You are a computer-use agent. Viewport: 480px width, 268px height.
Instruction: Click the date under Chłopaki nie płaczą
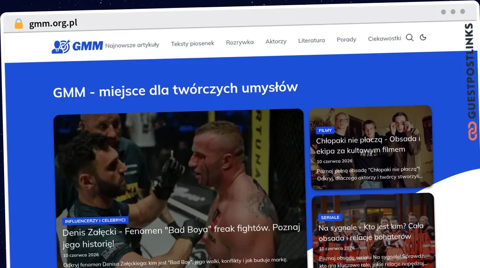pyautogui.click(x=334, y=161)
